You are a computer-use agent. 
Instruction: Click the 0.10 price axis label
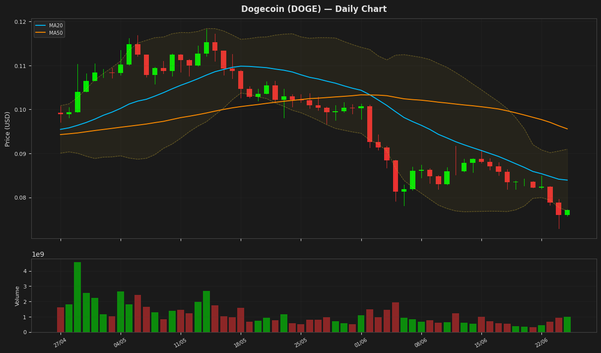(20, 110)
